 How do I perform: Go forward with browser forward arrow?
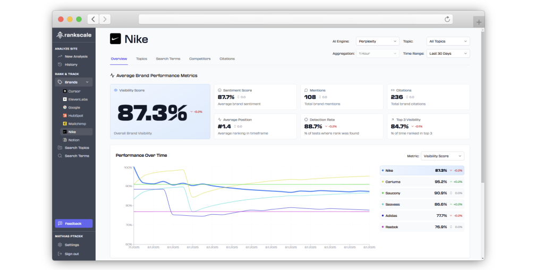[x=105, y=19]
